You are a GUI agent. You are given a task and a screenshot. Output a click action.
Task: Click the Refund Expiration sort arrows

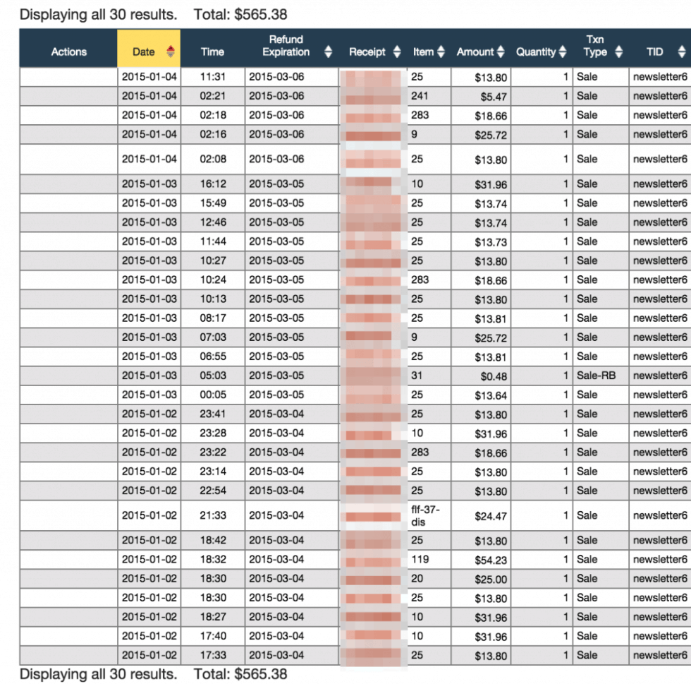(328, 52)
